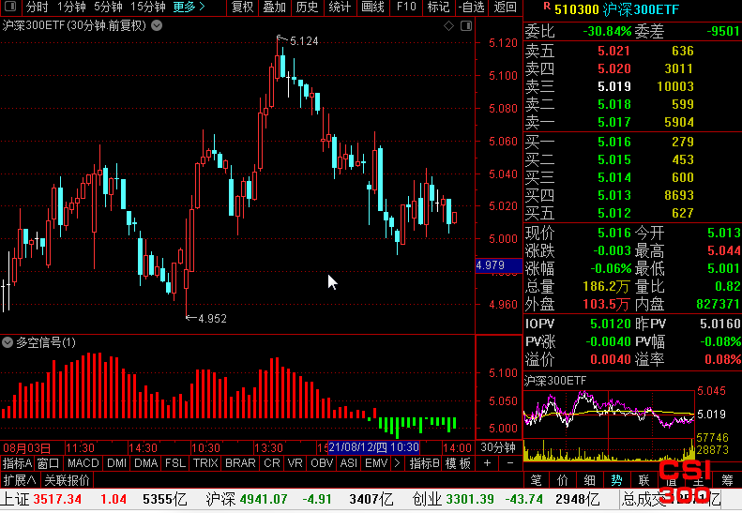Open 关联报价 related quotes
This screenshot has height=513, width=742.
[67, 480]
